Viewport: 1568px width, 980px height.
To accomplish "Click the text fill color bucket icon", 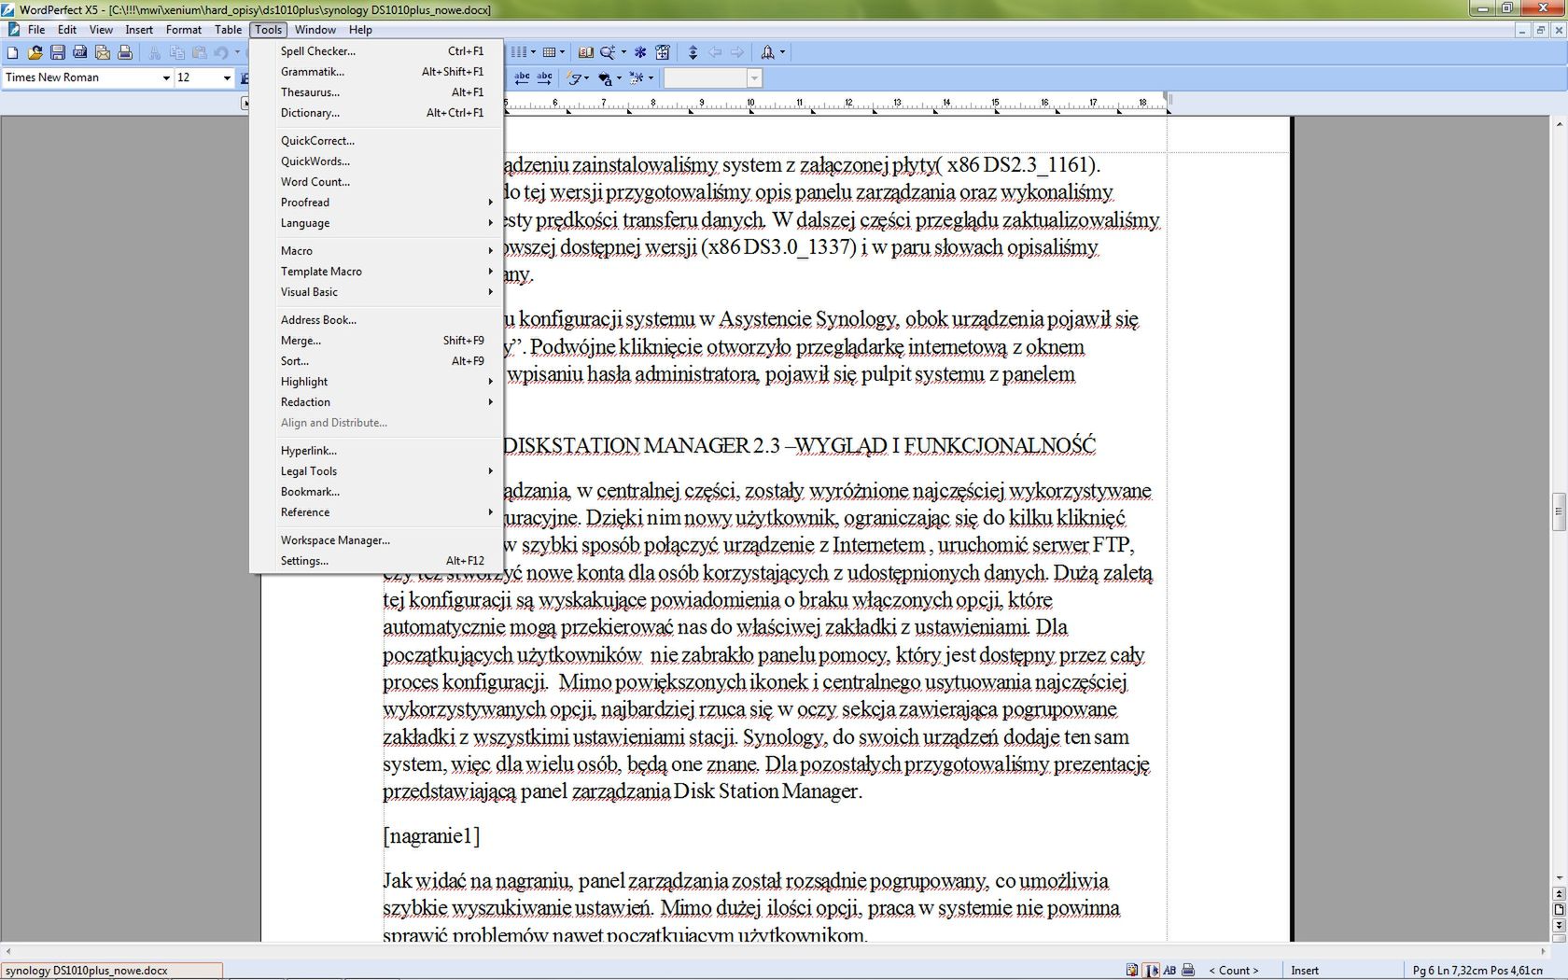I will [605, 78].
